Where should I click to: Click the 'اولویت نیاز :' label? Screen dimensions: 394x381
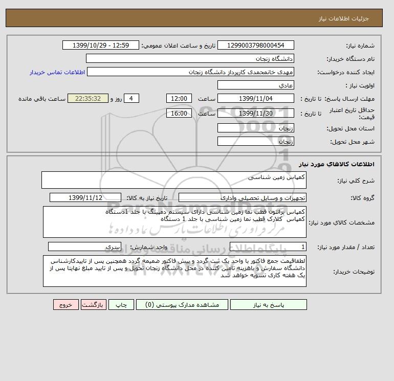click(360, 85)
